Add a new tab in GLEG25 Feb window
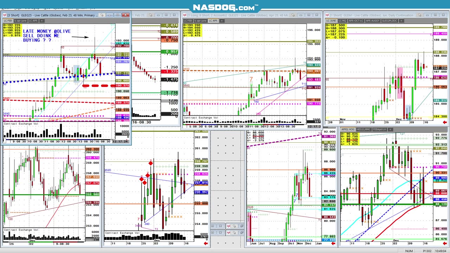Viewport: 450px width, 253px height. coord(41,21)
